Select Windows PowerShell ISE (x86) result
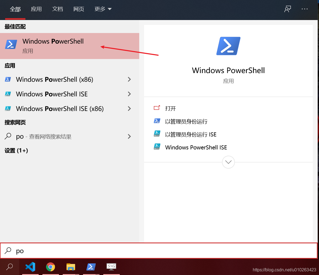This screenshot has width=319, height=275. [x=69, y=109]
